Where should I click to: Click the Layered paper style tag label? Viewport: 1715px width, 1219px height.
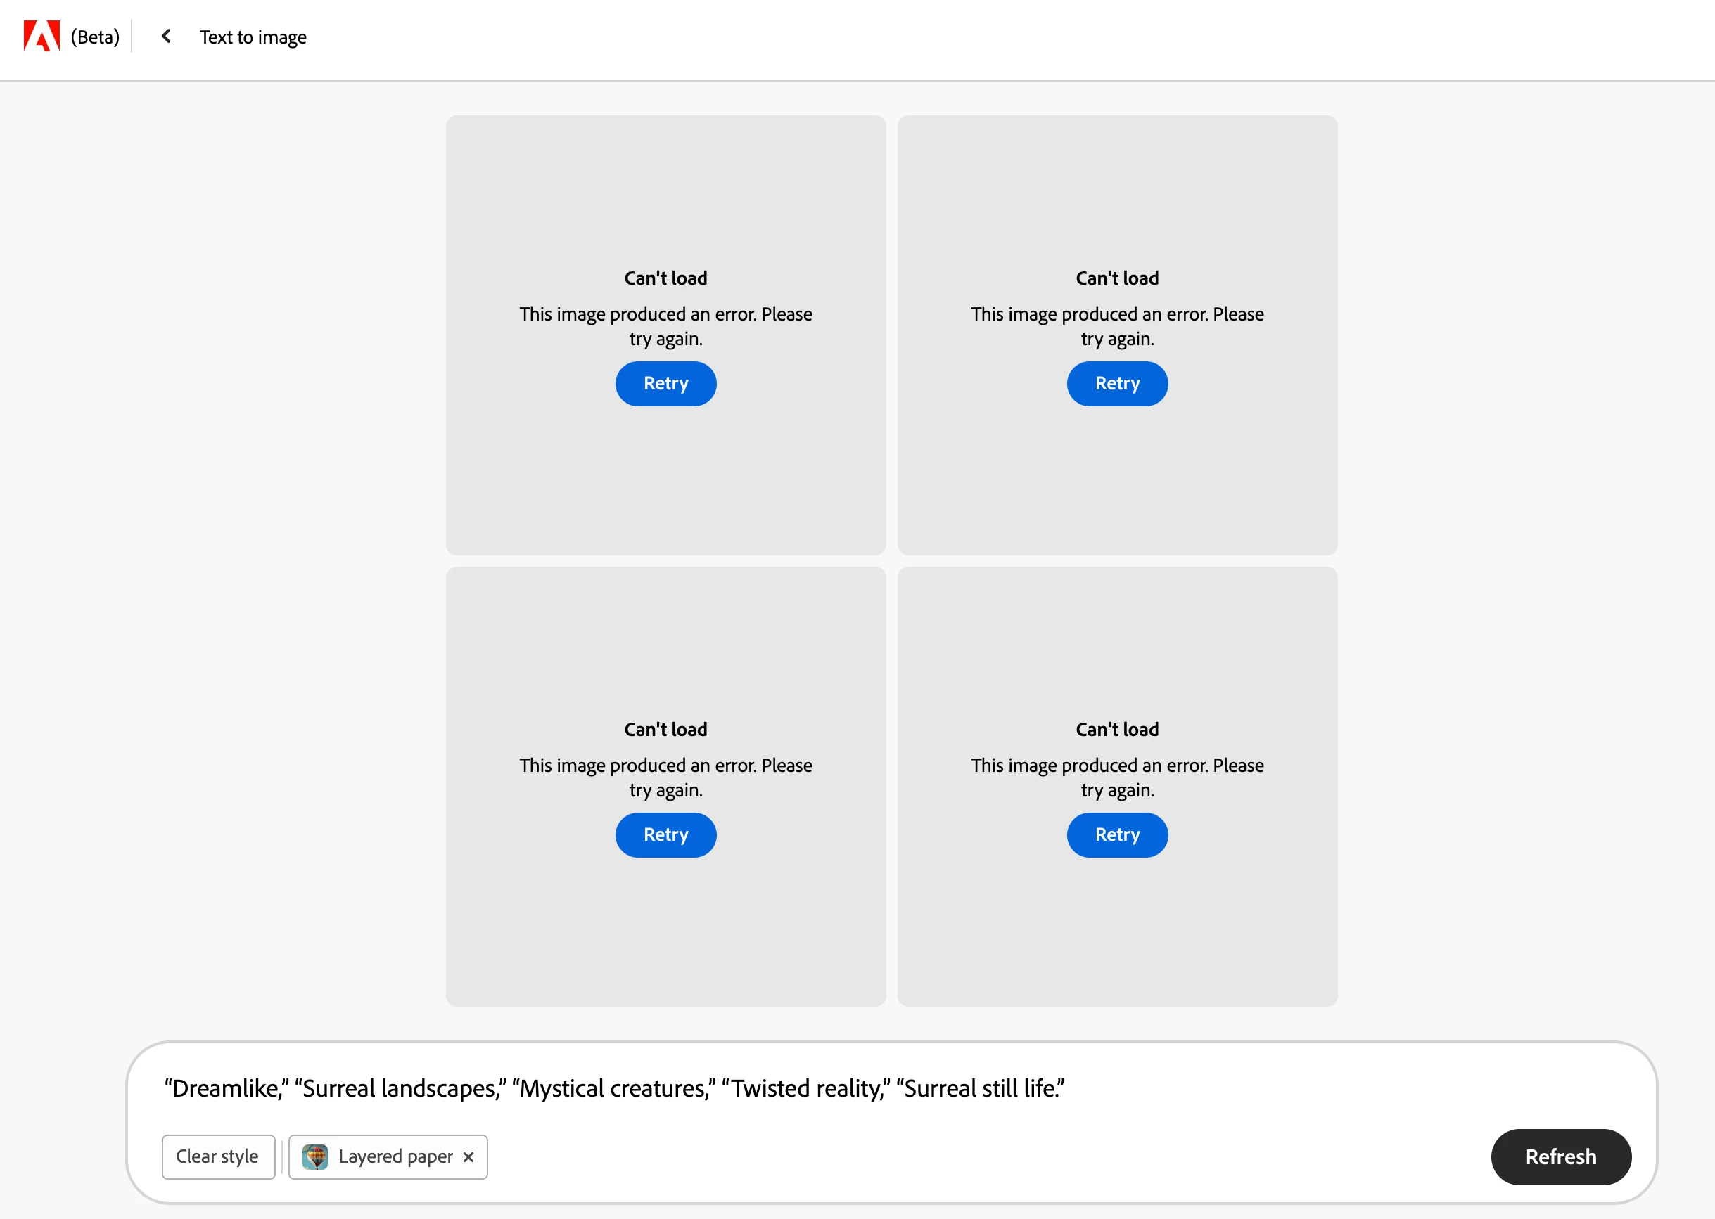(x=395, y=1156)
